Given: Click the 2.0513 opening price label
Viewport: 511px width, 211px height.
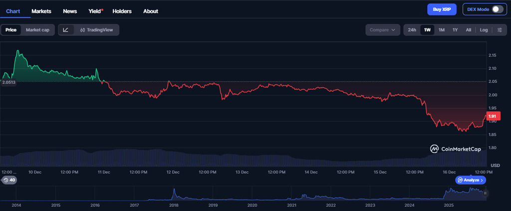Looking at the screenshot, I should click(x=8, y=82).
